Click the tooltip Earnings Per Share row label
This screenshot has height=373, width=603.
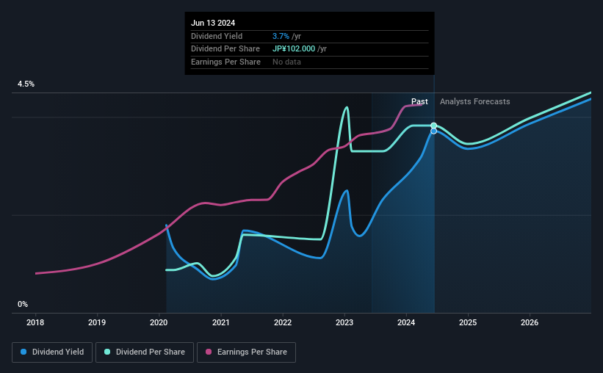click(225, 62)
